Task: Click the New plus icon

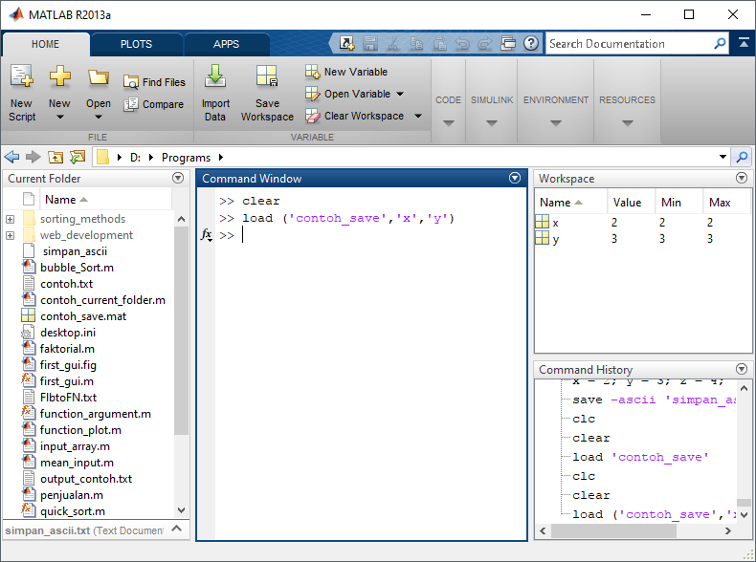Action: [59, 76]
